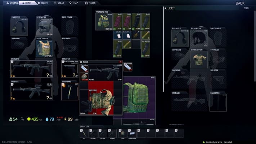Go to the Tasks tab

(91, 3)
